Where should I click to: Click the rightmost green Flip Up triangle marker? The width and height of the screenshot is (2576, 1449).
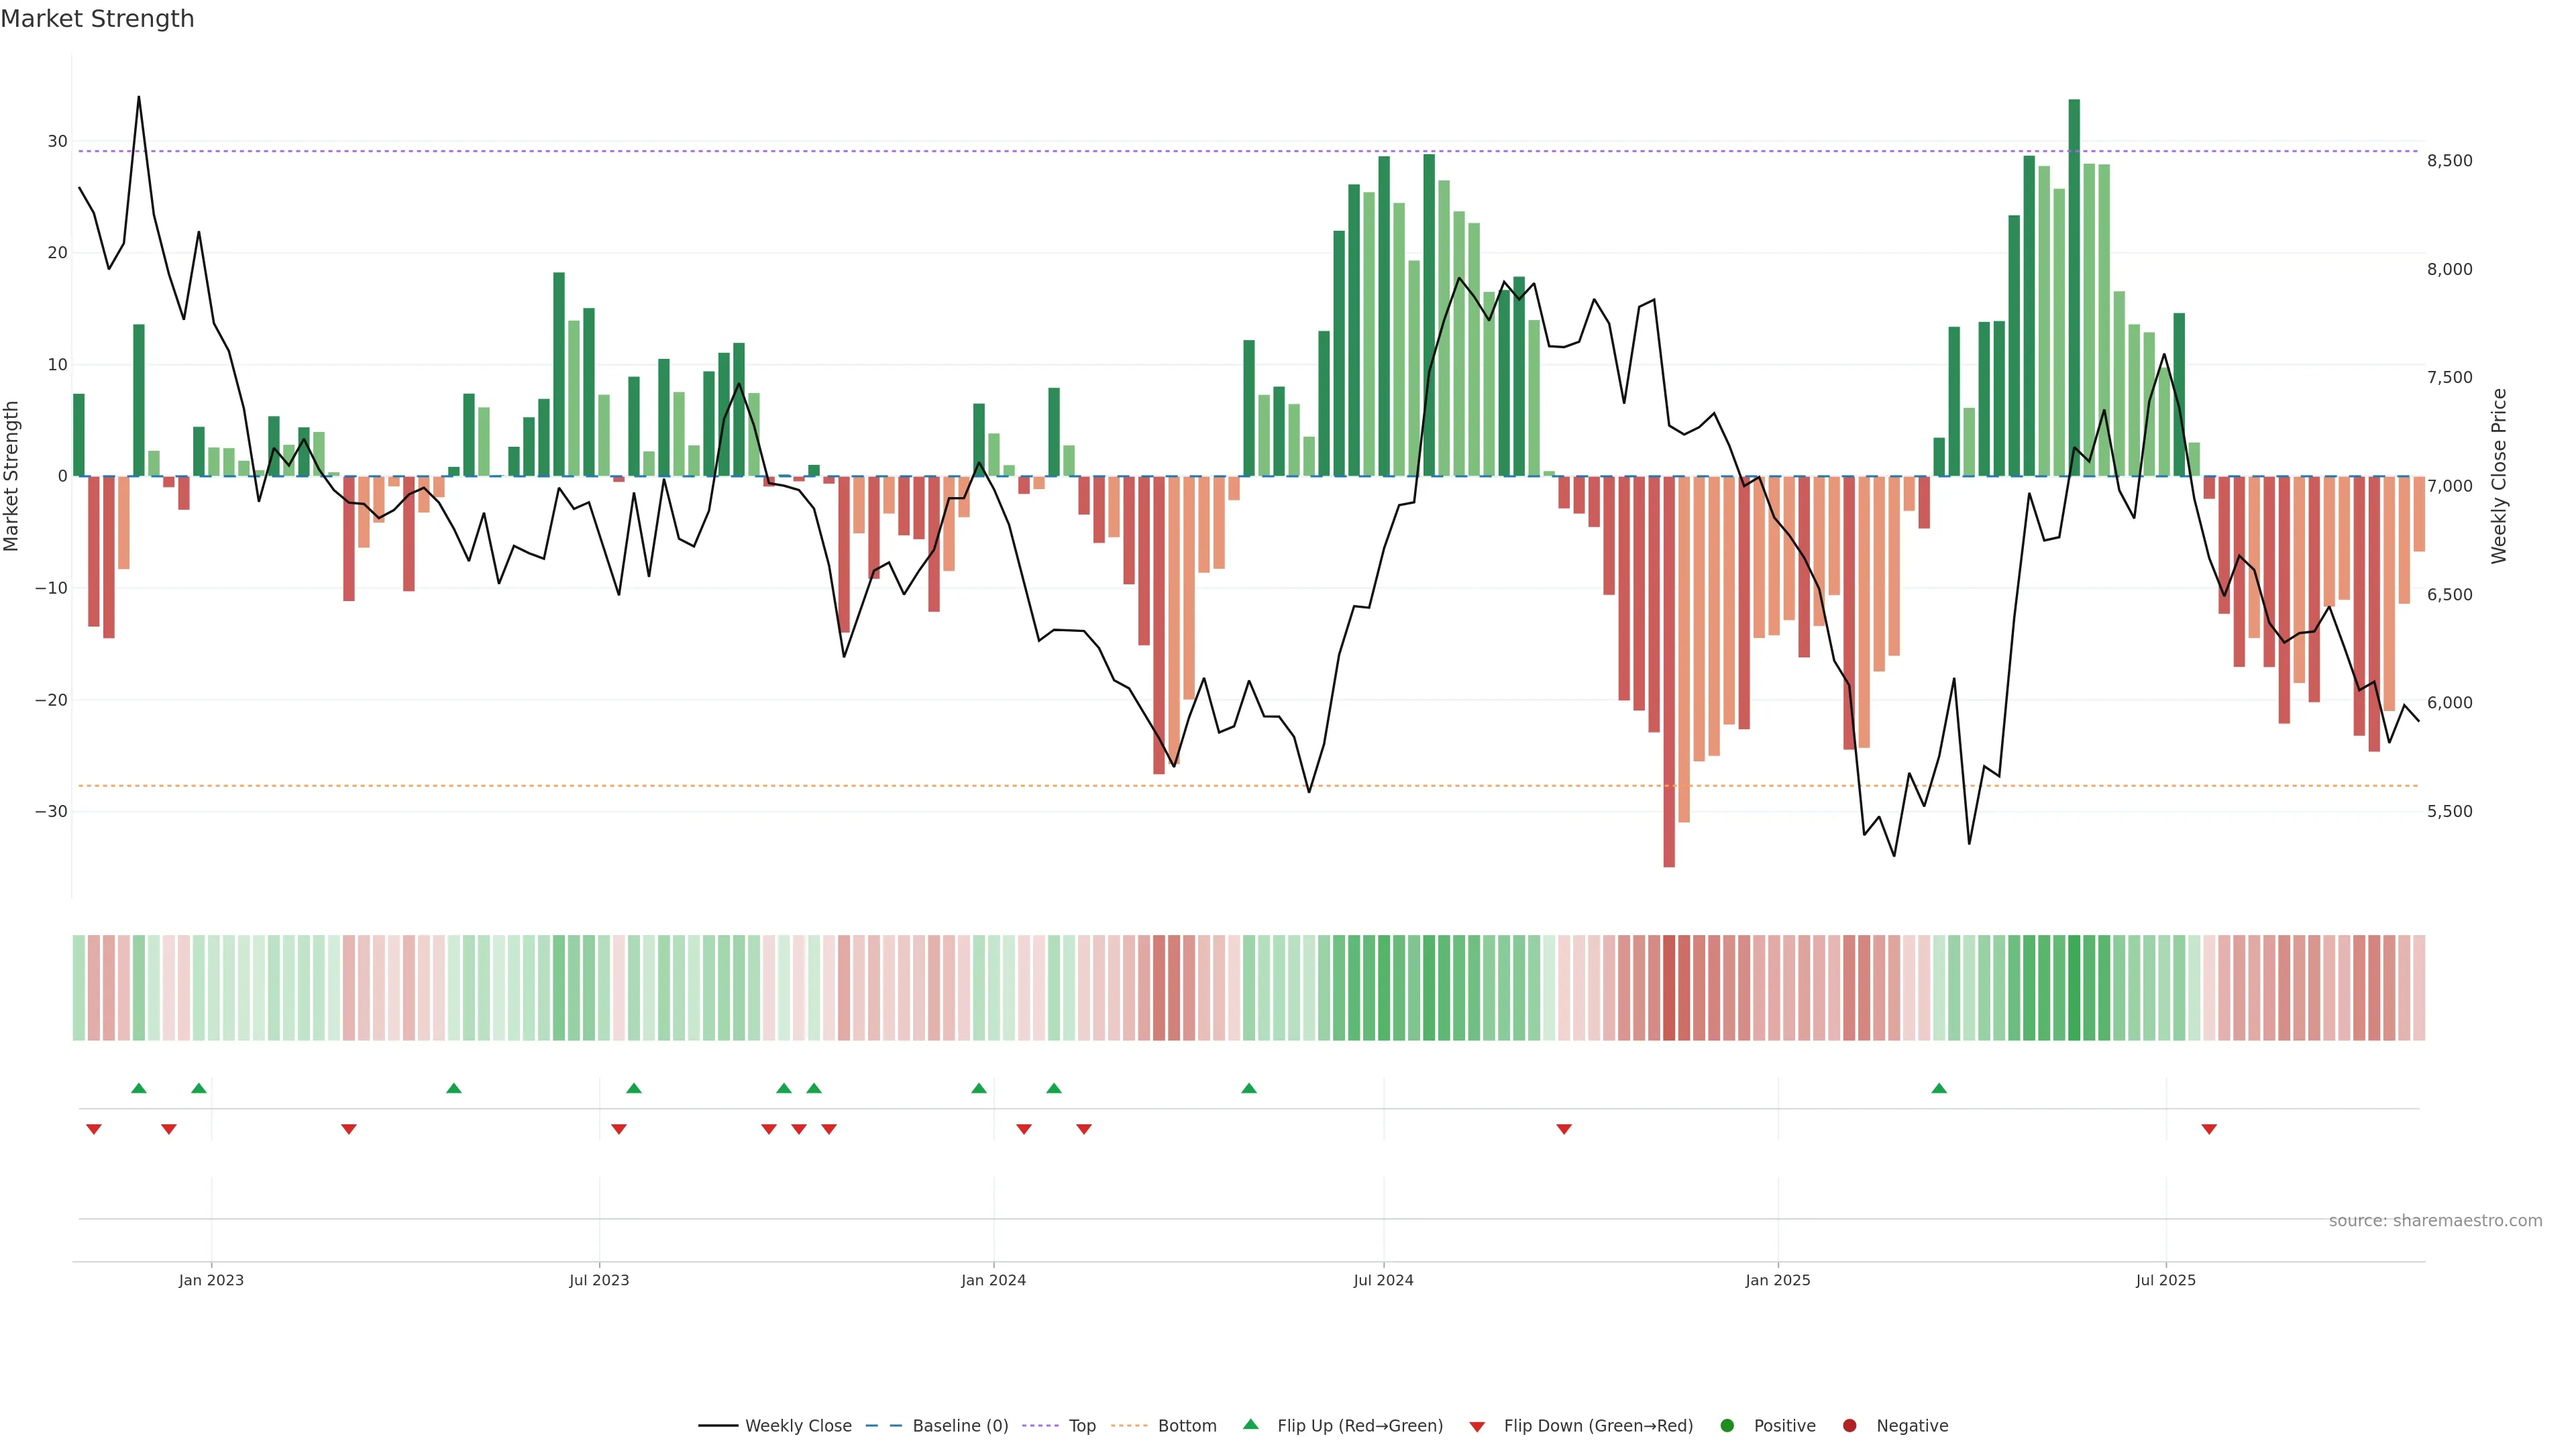(1939, 1088)
